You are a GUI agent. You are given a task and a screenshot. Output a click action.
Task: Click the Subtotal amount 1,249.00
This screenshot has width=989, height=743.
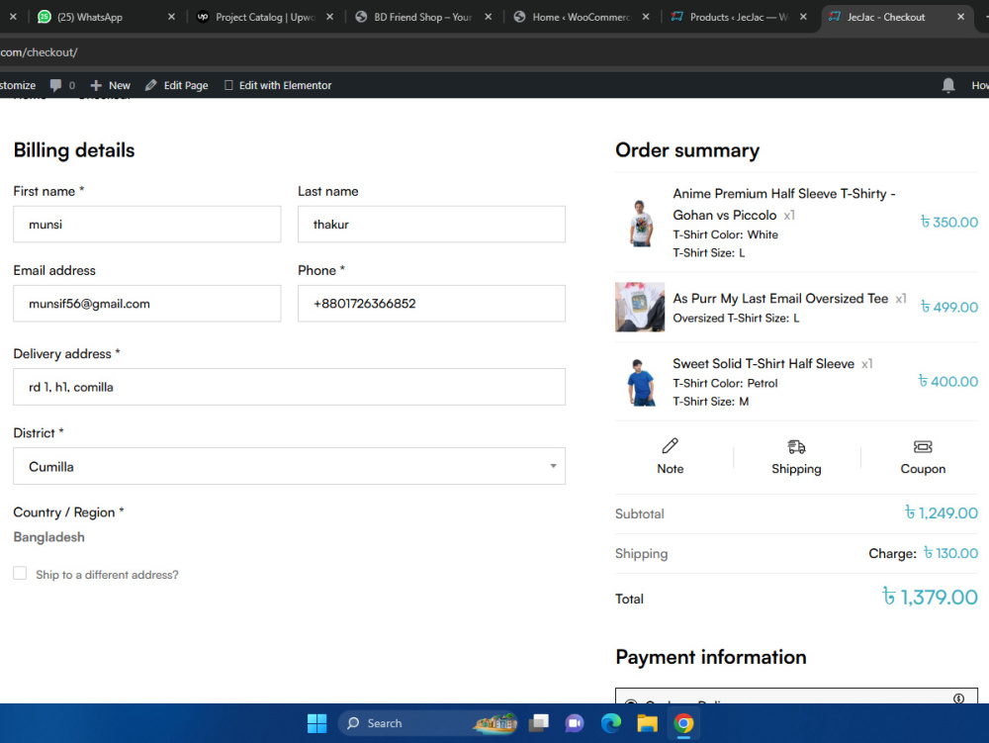(x=942, y=512)
